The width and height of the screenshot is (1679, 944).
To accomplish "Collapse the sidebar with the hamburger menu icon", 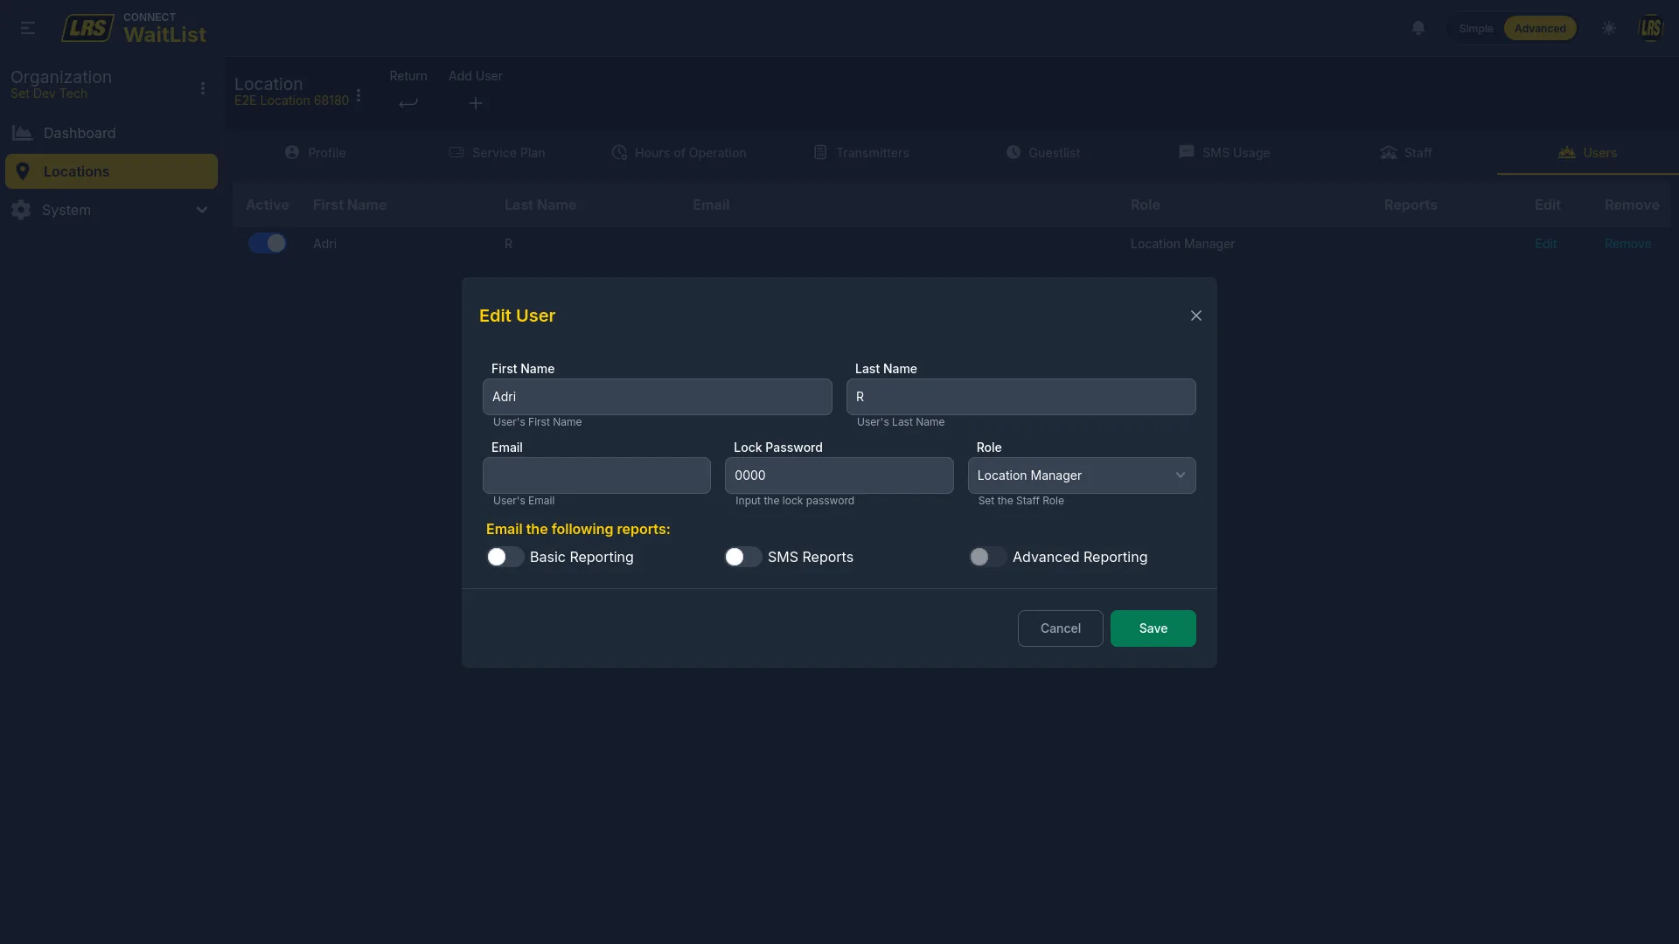I will pos(28,28).
